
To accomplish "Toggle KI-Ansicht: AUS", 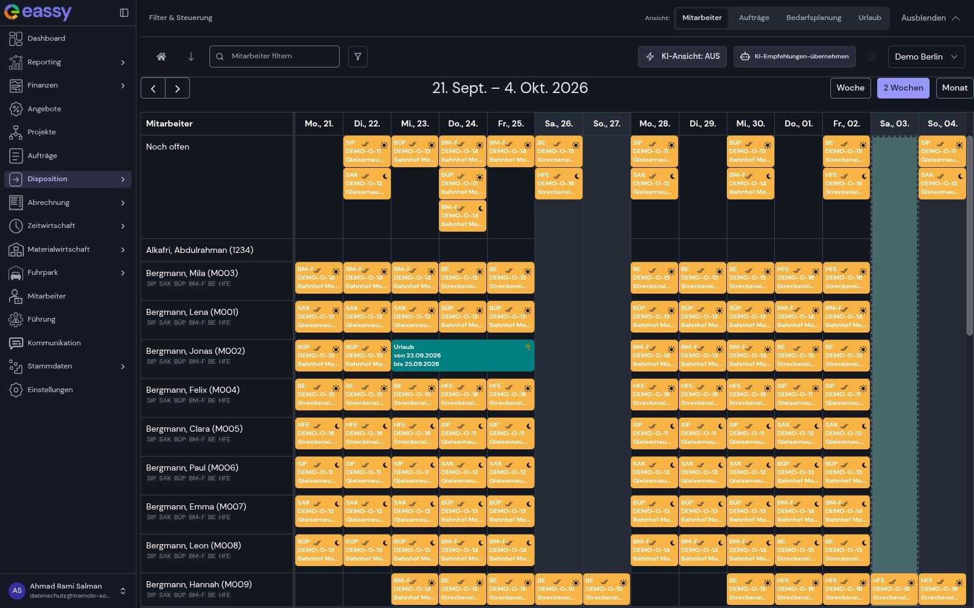I will tap(682, 57).
